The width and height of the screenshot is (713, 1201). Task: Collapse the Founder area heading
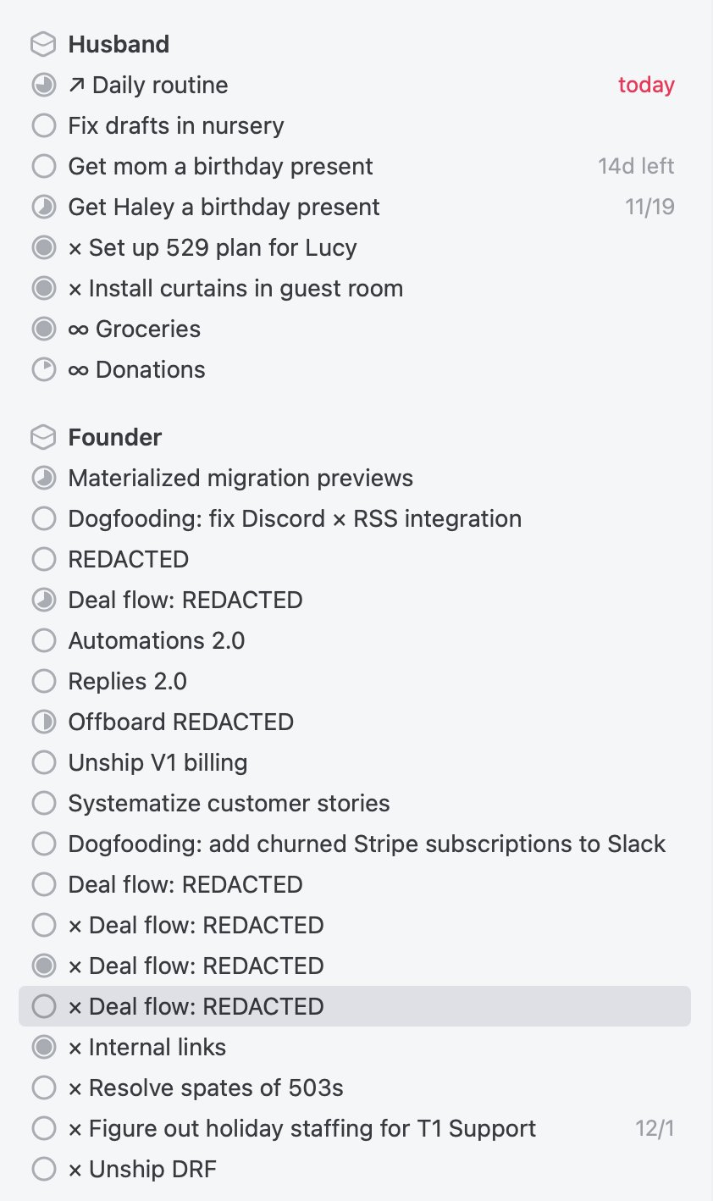pyautogui.click(x=114, y=437)
